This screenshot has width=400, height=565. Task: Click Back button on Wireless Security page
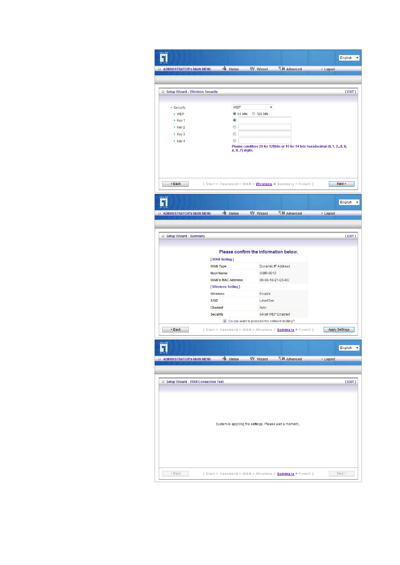[175, 184]
